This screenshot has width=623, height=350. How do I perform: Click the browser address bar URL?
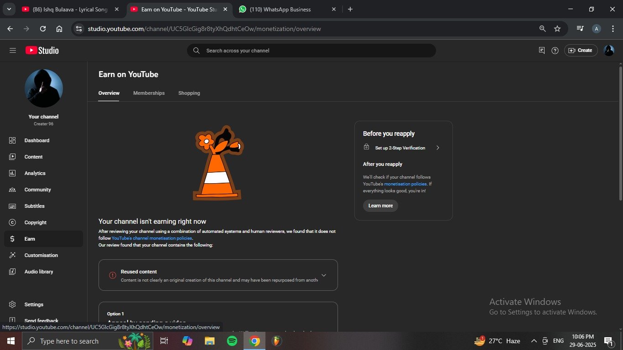[204, 29]
